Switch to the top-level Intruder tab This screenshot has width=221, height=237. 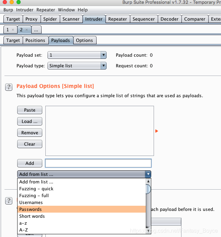[x=94, y=19]
